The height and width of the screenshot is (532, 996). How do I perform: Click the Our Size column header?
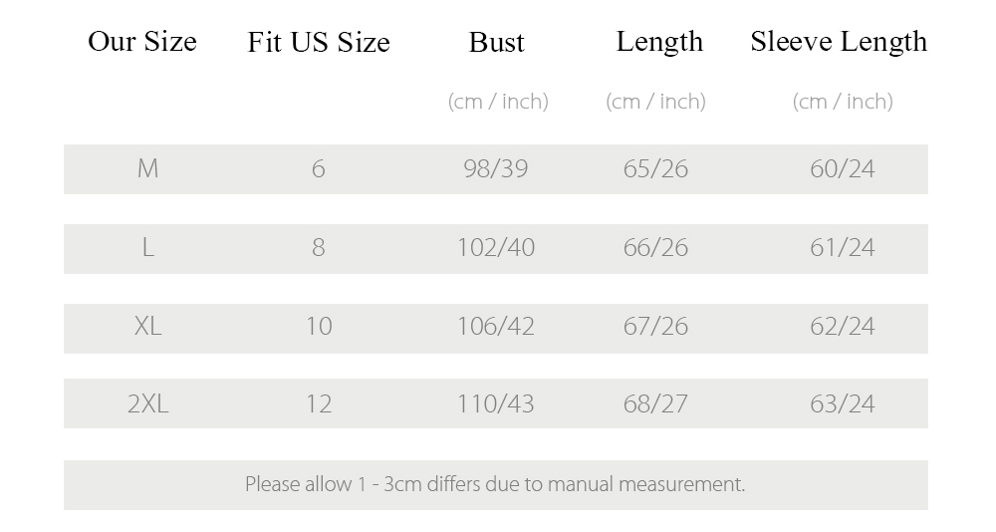point(142,42)
